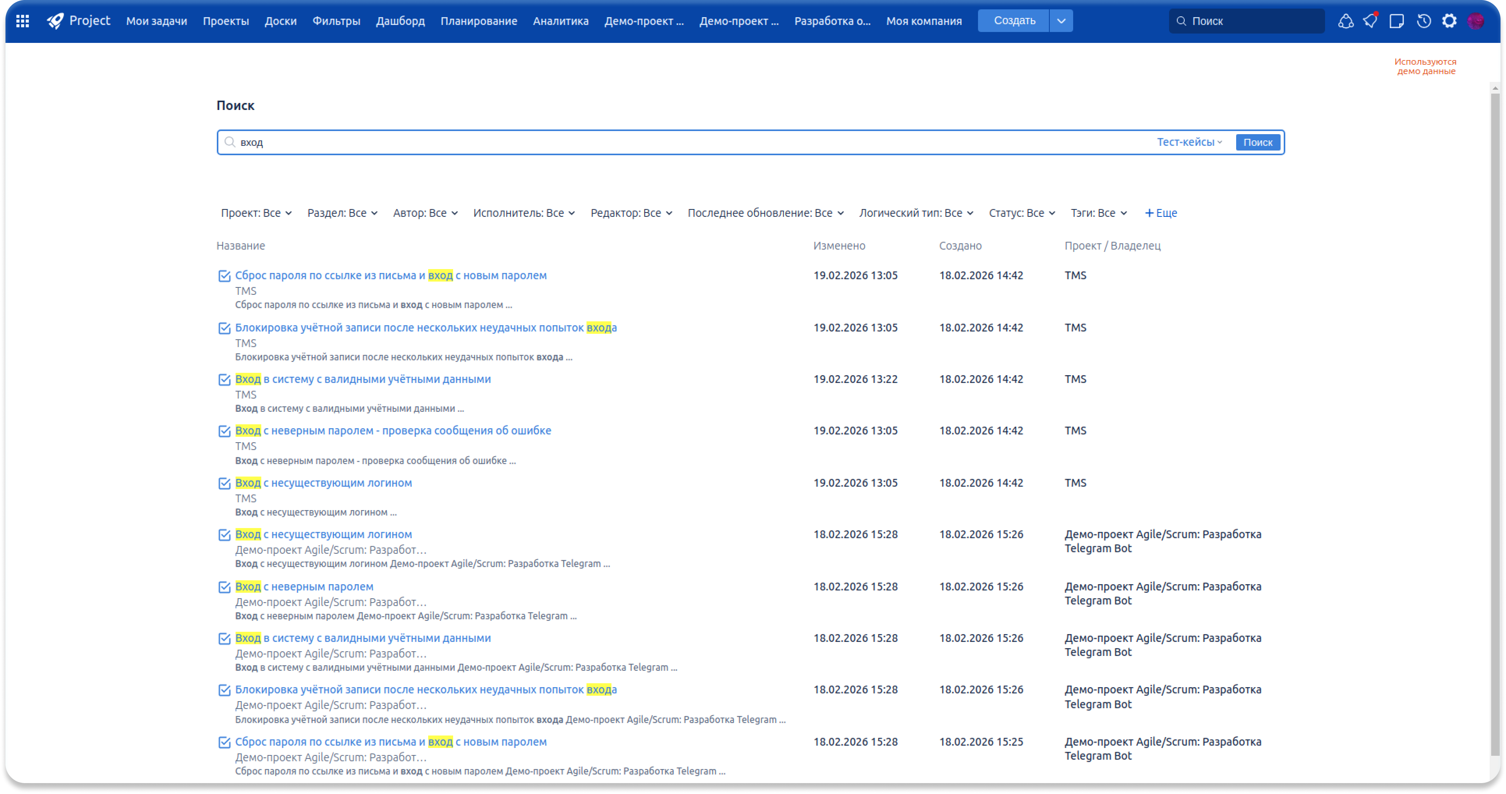Click test-case icon beside first 'Сброс пароля' result
Image resolution: width=1506 pixels, height=794 pixels.
click(x=225, y=276)
